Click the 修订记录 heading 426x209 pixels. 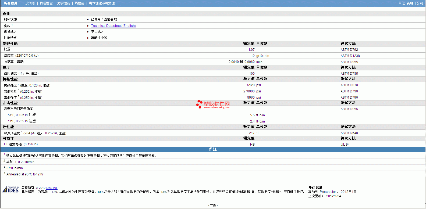[x=315, y=188]
